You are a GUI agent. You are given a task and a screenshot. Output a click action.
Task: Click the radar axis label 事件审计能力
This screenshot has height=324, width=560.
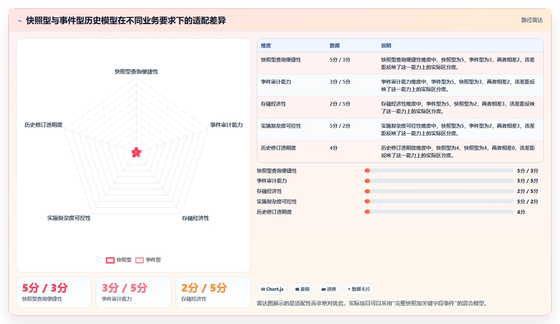(x=226, y=125)
